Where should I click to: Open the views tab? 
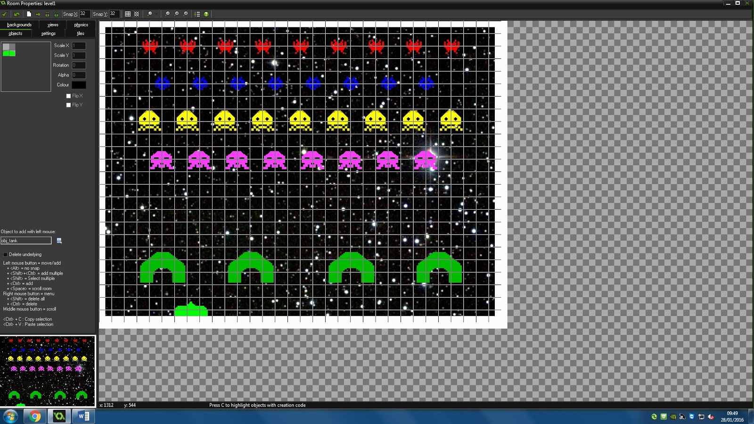(52, 24)
